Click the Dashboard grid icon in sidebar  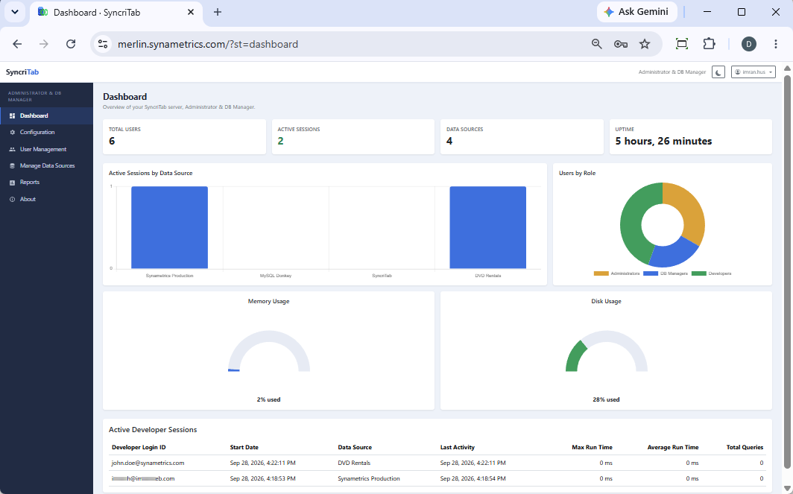click(13, 115)
